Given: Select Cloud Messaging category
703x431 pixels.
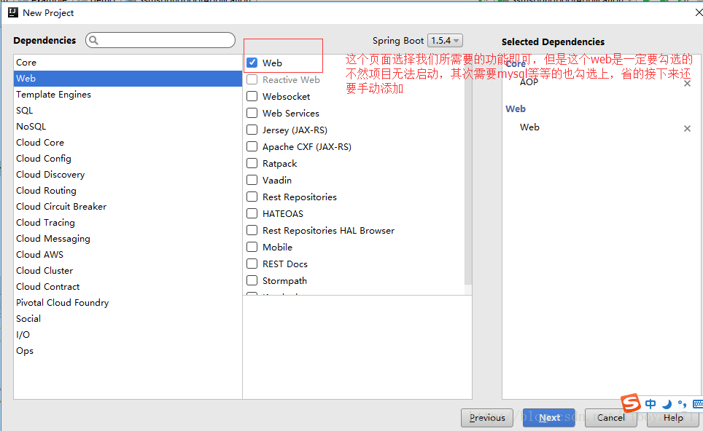Looking at the screenshot, I should pos(128,239).
